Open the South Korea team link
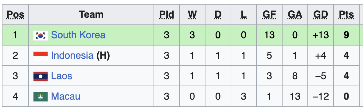The width and height of the screenshot is (363, 110). coord(78,35)
